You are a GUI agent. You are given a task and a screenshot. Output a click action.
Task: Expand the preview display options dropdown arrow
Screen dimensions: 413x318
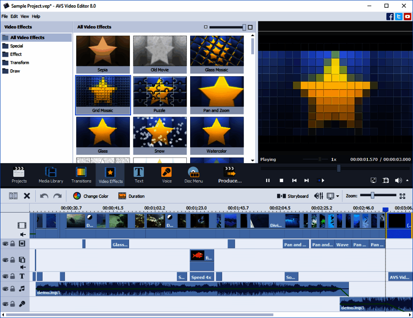tap(337, 197)
